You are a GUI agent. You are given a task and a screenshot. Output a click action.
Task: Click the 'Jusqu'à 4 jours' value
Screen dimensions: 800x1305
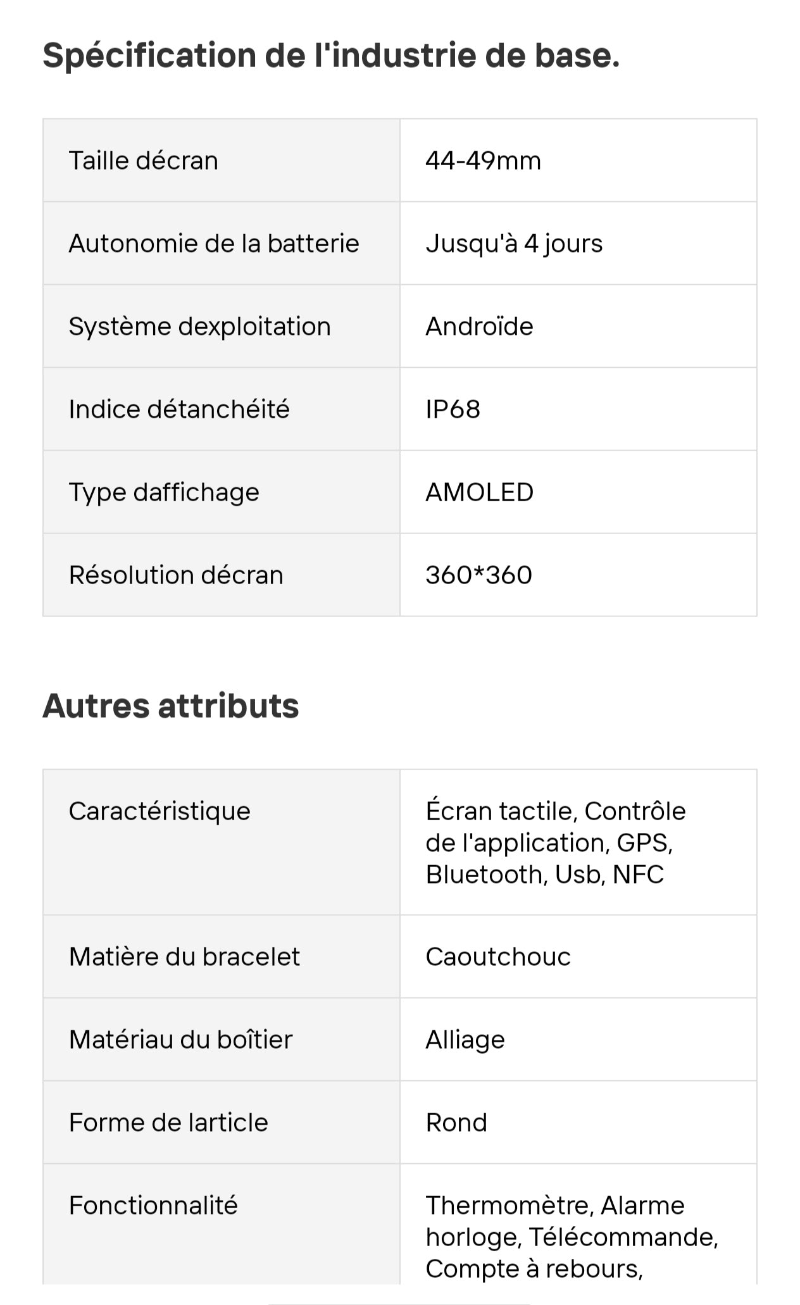click(x=514, y=244)
